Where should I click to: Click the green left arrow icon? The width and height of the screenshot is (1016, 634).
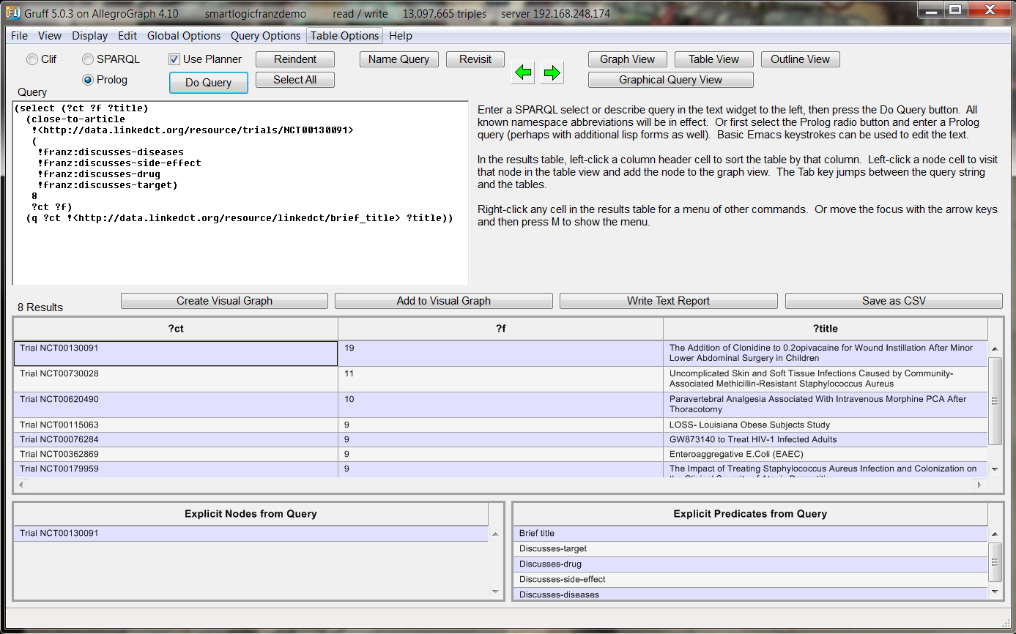click(523, 72)
